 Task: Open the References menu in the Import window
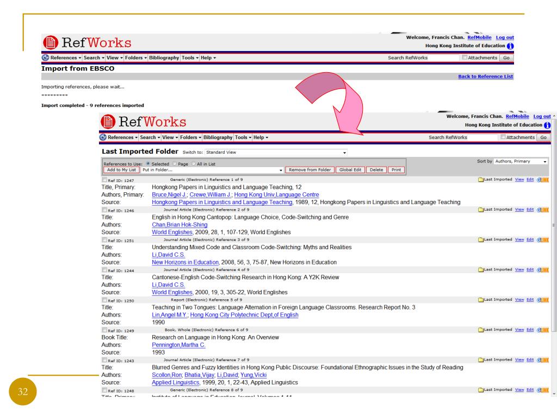coord(66,58)
